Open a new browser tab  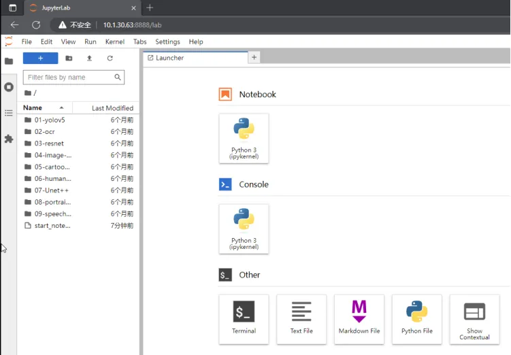[x=150, y=7]
